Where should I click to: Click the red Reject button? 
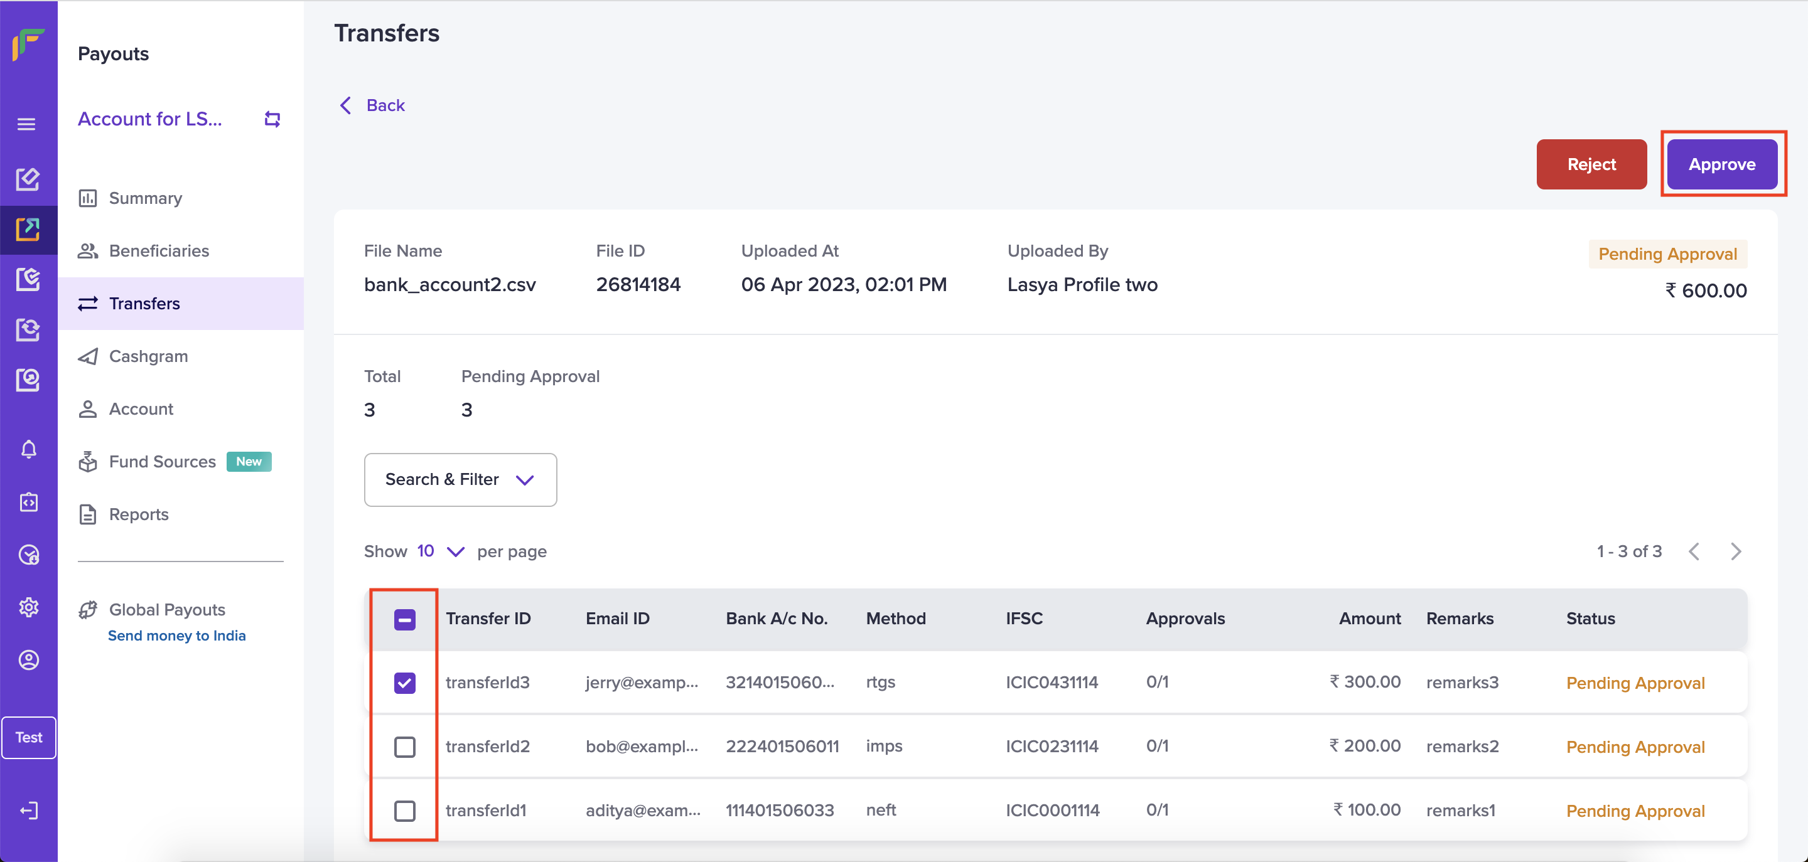(1591, 164)
